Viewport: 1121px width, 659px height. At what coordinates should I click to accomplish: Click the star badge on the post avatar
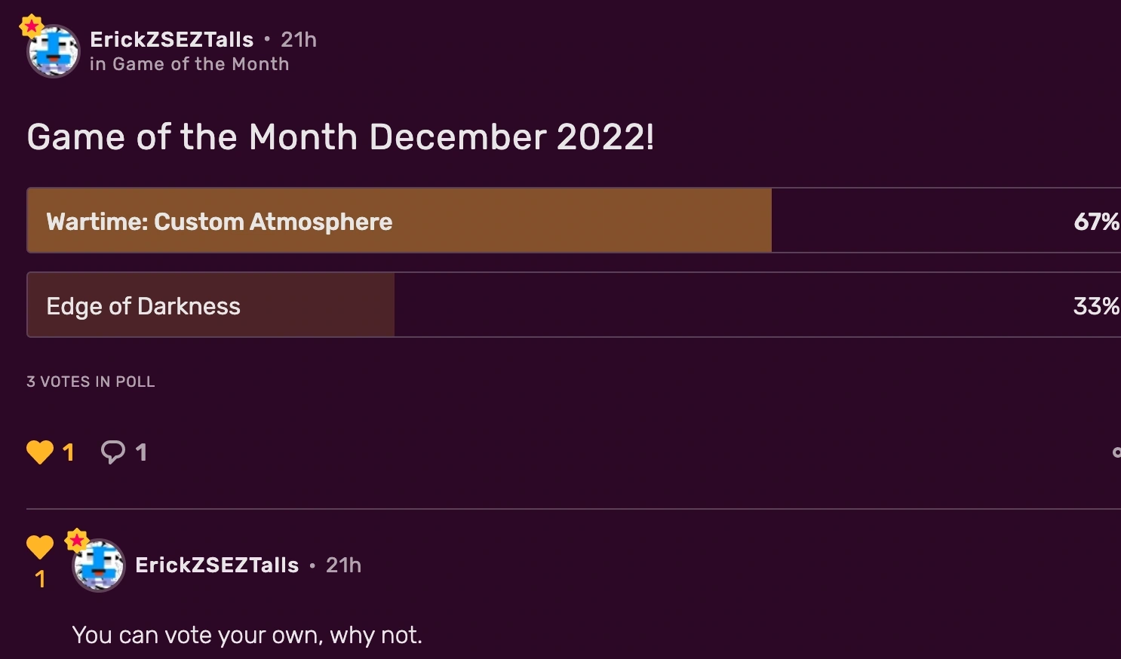(x=30, y=23)
